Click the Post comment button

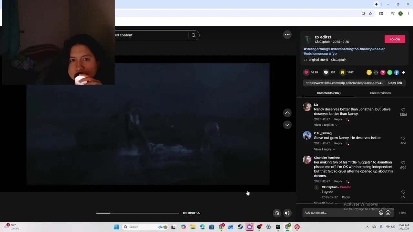[402, 213]
